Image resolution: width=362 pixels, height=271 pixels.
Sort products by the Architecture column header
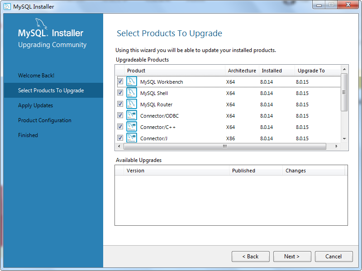pyautogui.click(x=242, y=71)
